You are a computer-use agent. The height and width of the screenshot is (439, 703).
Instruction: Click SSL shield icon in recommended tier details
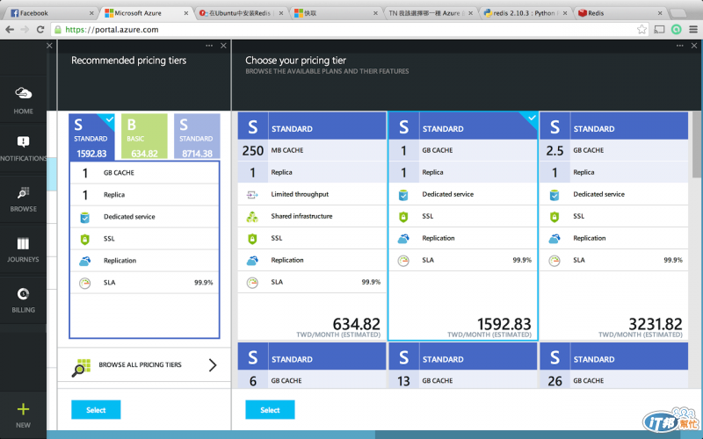pos(84,239)
